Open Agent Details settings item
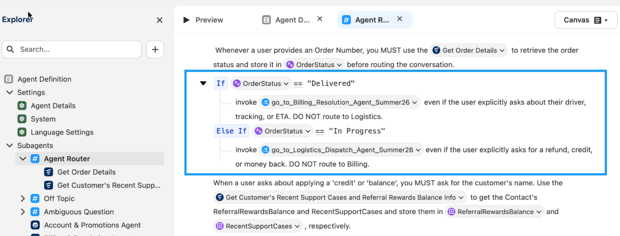This screenshot has height=236, width=620. click(x=53, y=105)
